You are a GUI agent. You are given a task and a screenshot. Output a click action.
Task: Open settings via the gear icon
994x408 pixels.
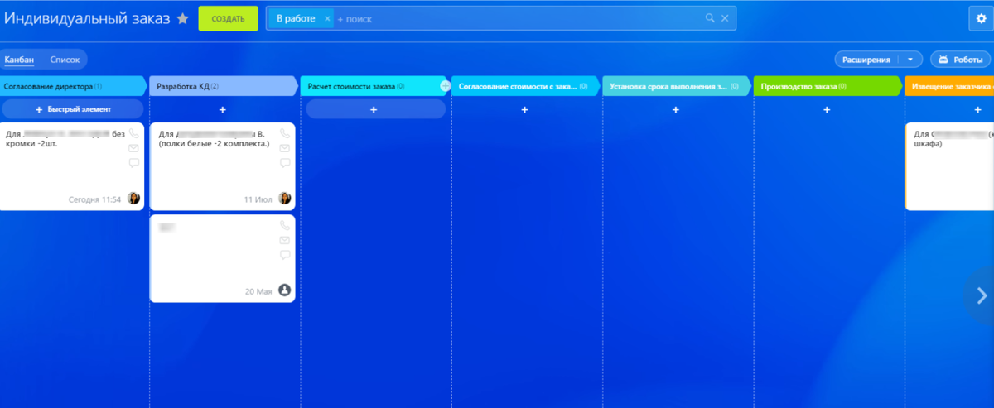tap(982, 18)
